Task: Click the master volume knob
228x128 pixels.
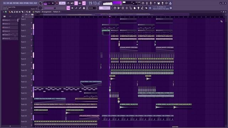Action: 40,3
